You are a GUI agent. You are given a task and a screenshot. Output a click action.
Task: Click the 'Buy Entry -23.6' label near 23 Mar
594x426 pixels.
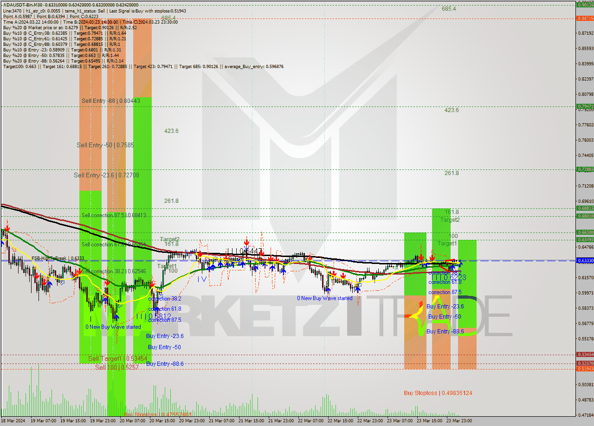tap(445, 307)
